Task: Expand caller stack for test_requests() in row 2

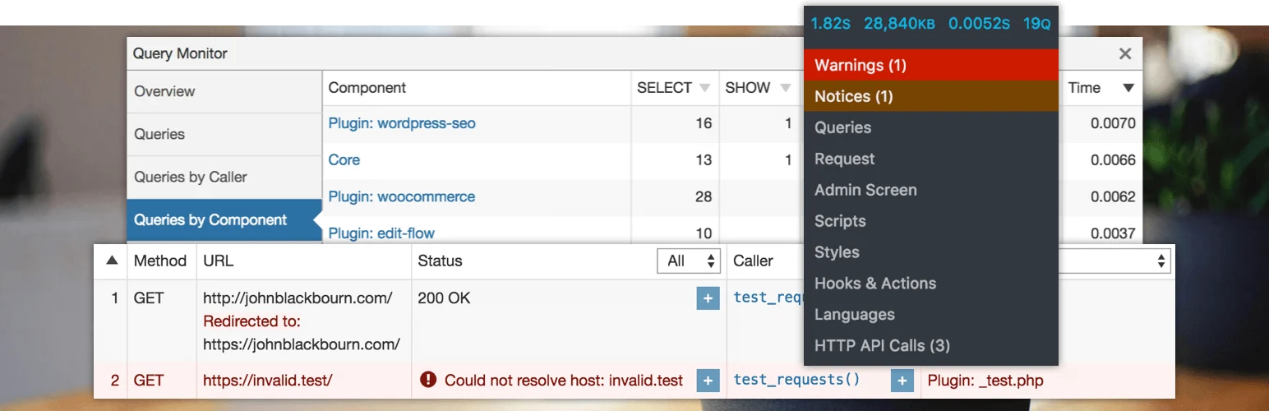Action: pyautogui.click(x=902, y=381)
